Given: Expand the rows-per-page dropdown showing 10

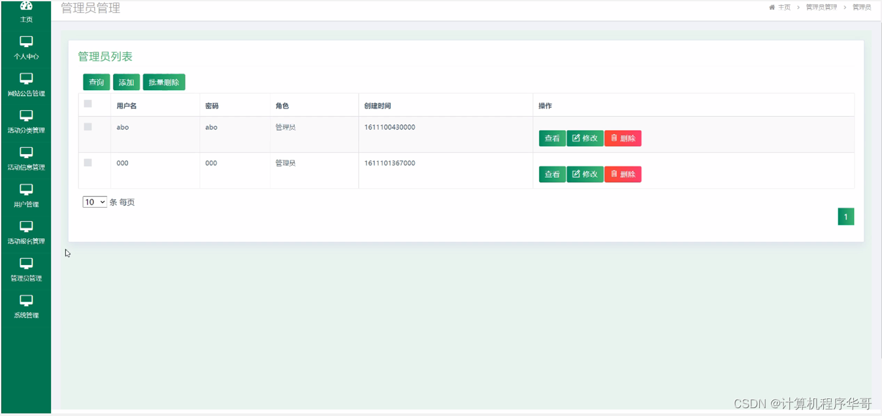Looking at the screenshot, I should 95,202.
